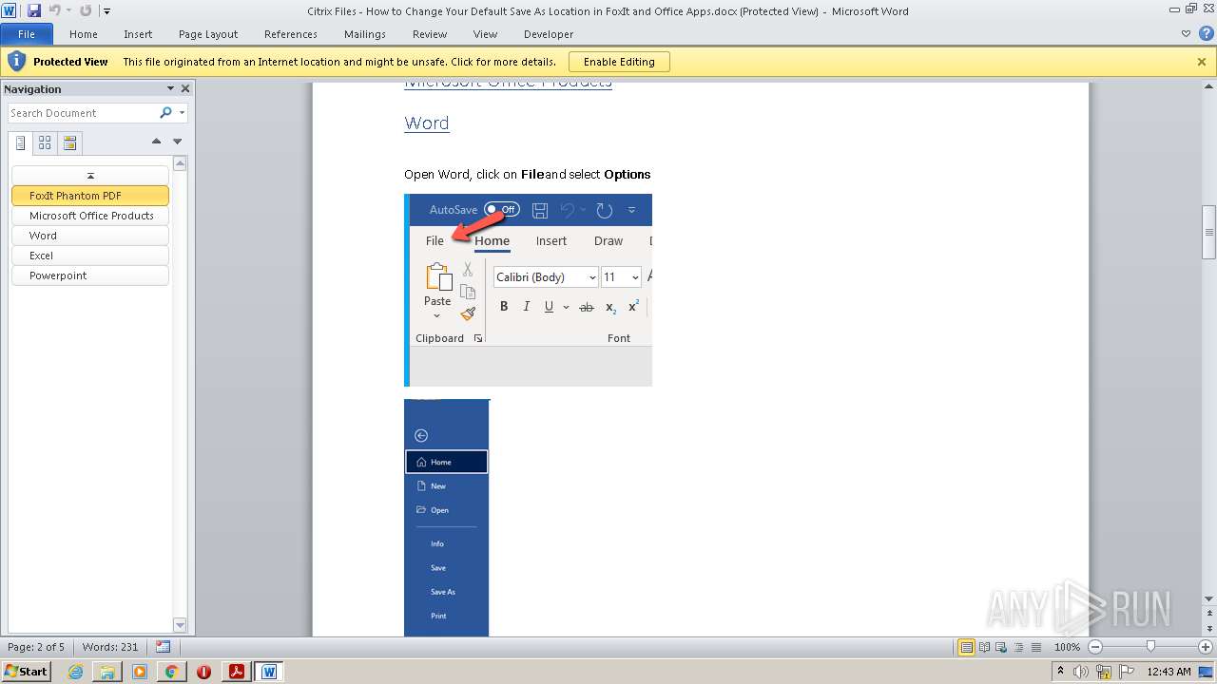Open the Review ribbon tab
This screenshot has width=1217, height=684.
[x=430, y=34]
